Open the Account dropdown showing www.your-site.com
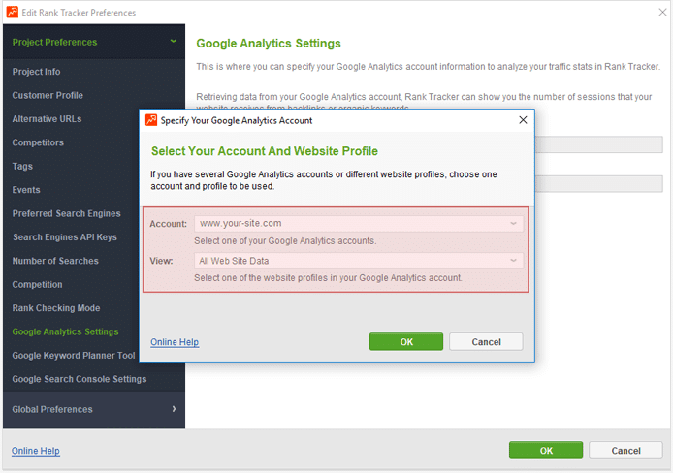The image size is (673, 473). point(359,224)
